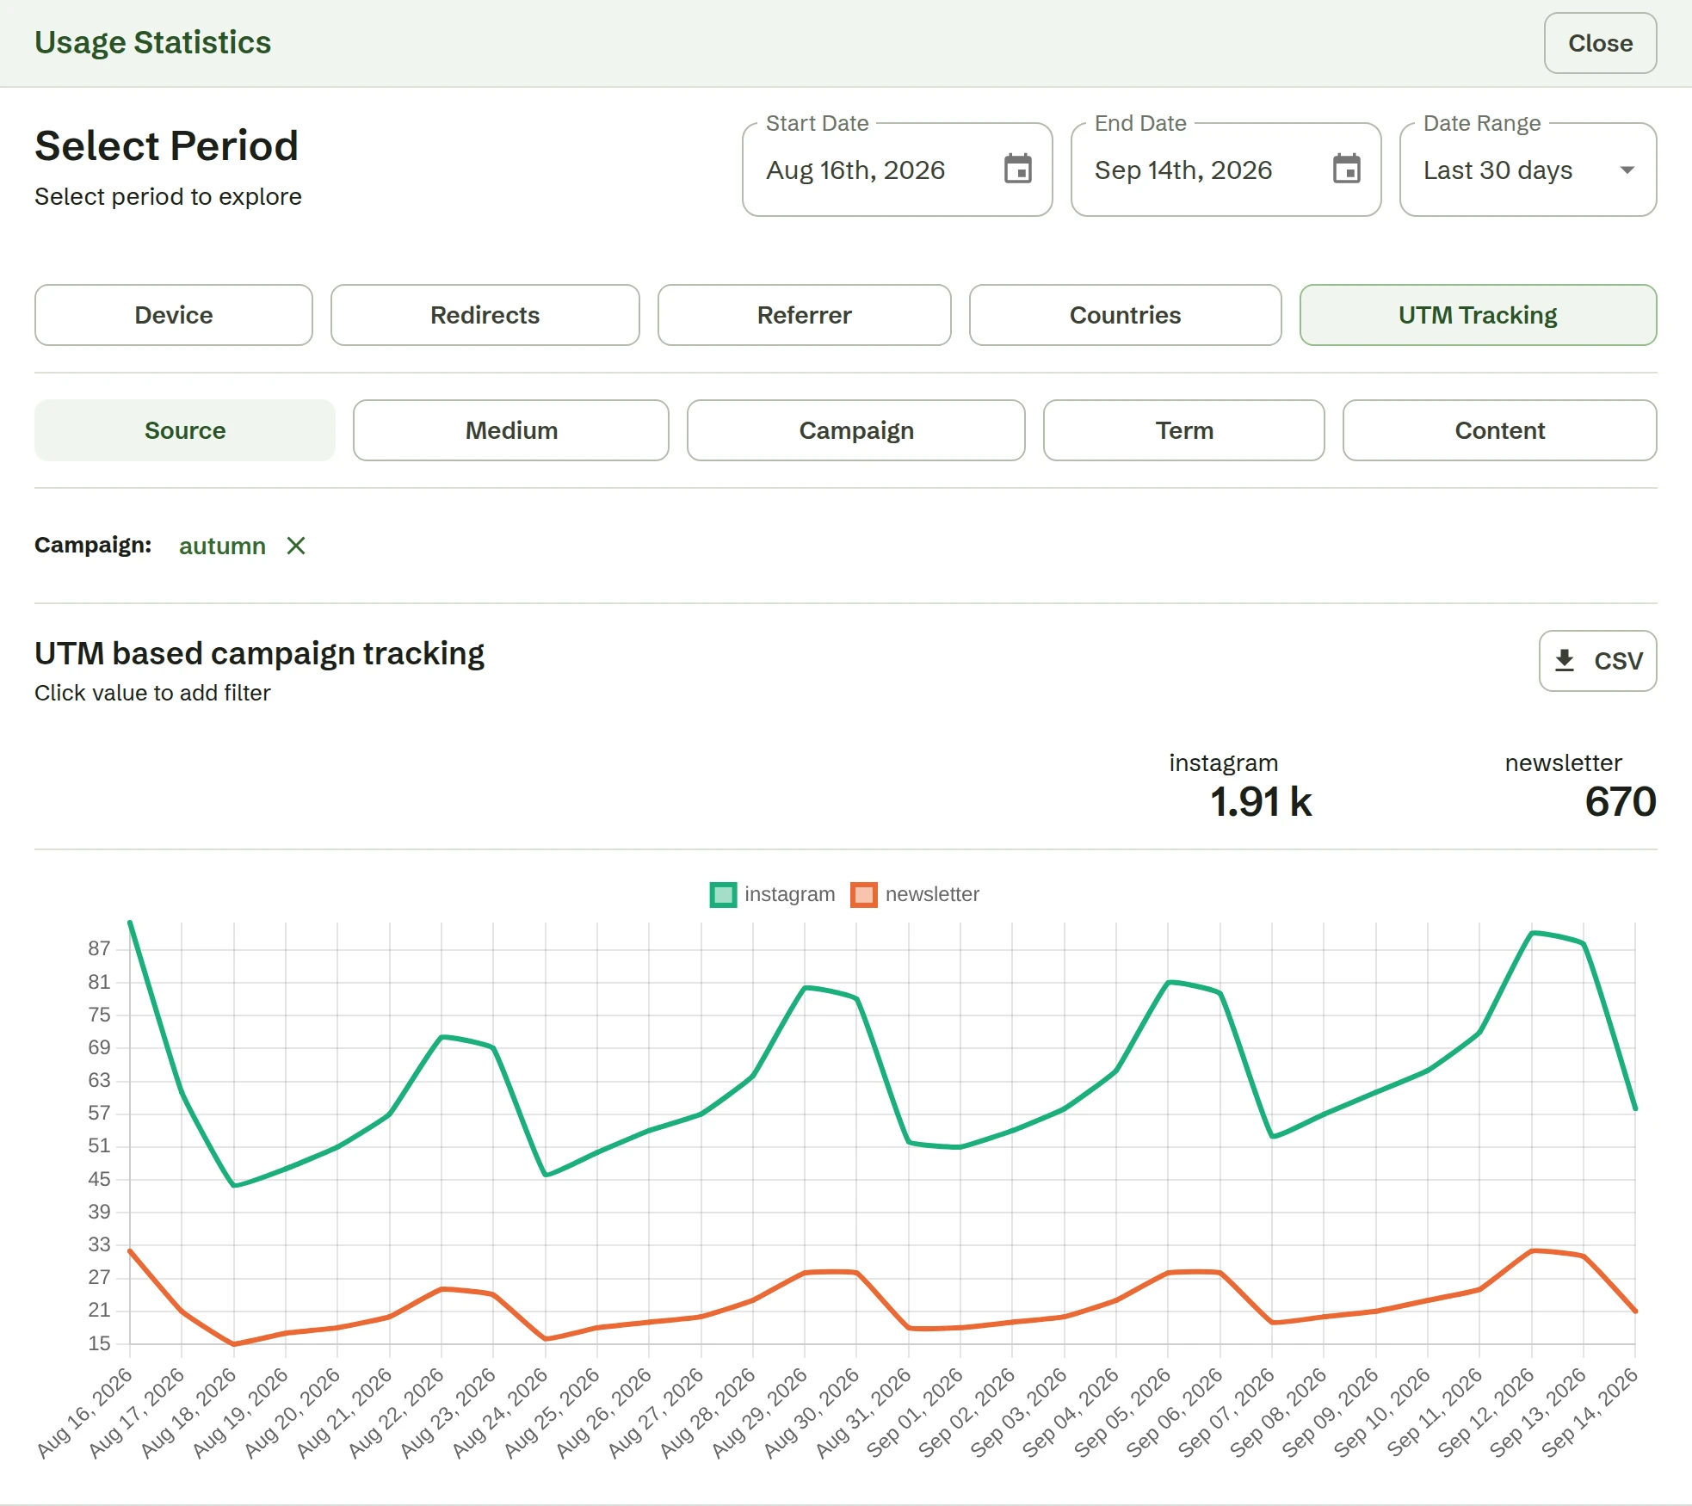
Task: Toggle instagram series in chart legend
Action: pos(773,894)
